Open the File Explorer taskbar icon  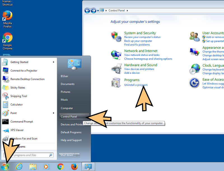[33, 167]
